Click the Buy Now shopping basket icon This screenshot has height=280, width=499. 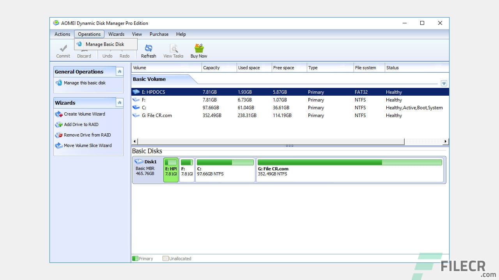[198, 48]
